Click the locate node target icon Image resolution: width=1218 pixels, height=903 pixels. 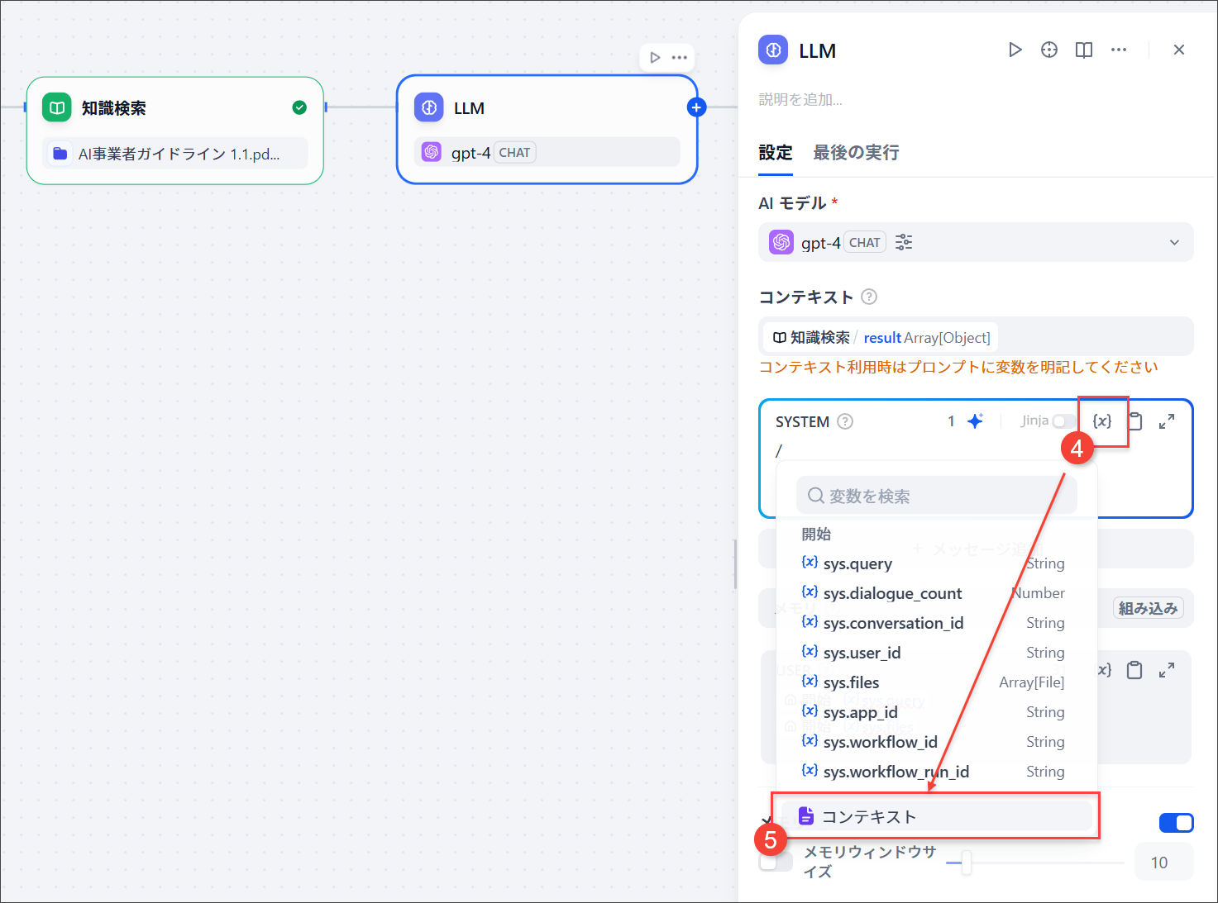[x=1049, y=50]
